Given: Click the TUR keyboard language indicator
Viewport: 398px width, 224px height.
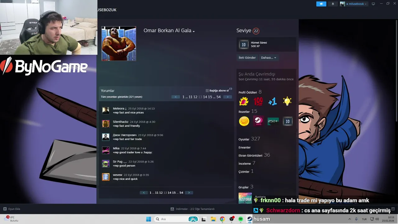Looking at the screenshot, I should (364, 219).
